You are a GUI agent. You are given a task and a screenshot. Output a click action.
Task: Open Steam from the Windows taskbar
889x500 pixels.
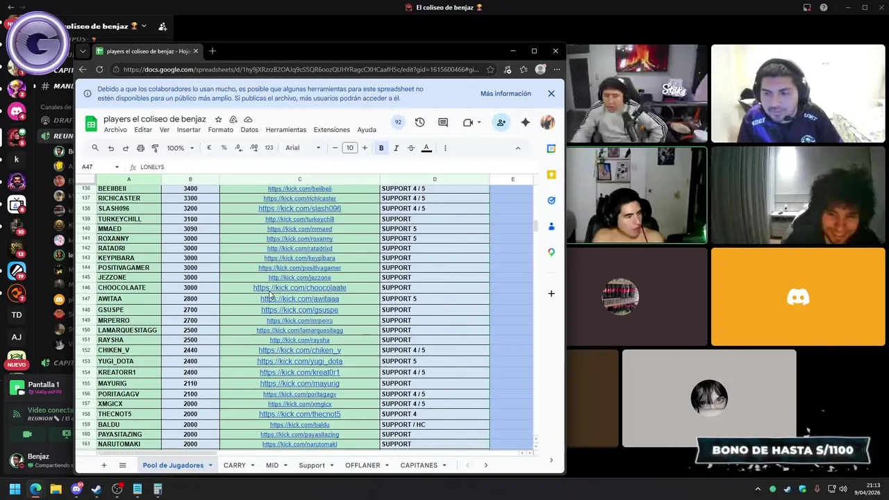pos(97,490)
